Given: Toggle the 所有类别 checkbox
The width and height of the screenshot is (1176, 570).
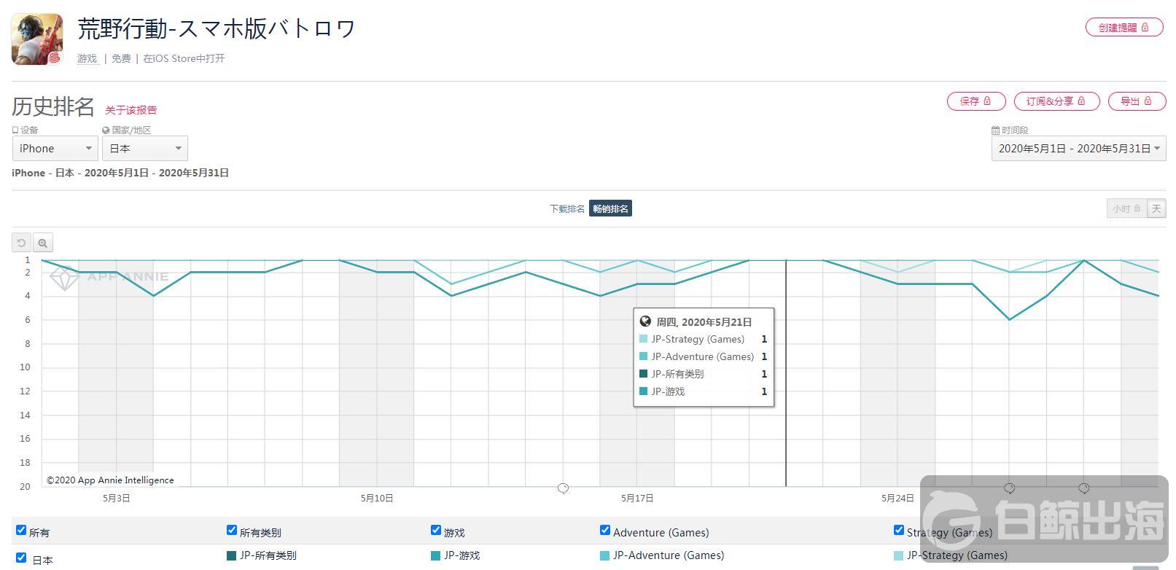Looking at the screenshot, I should (232, 530).
